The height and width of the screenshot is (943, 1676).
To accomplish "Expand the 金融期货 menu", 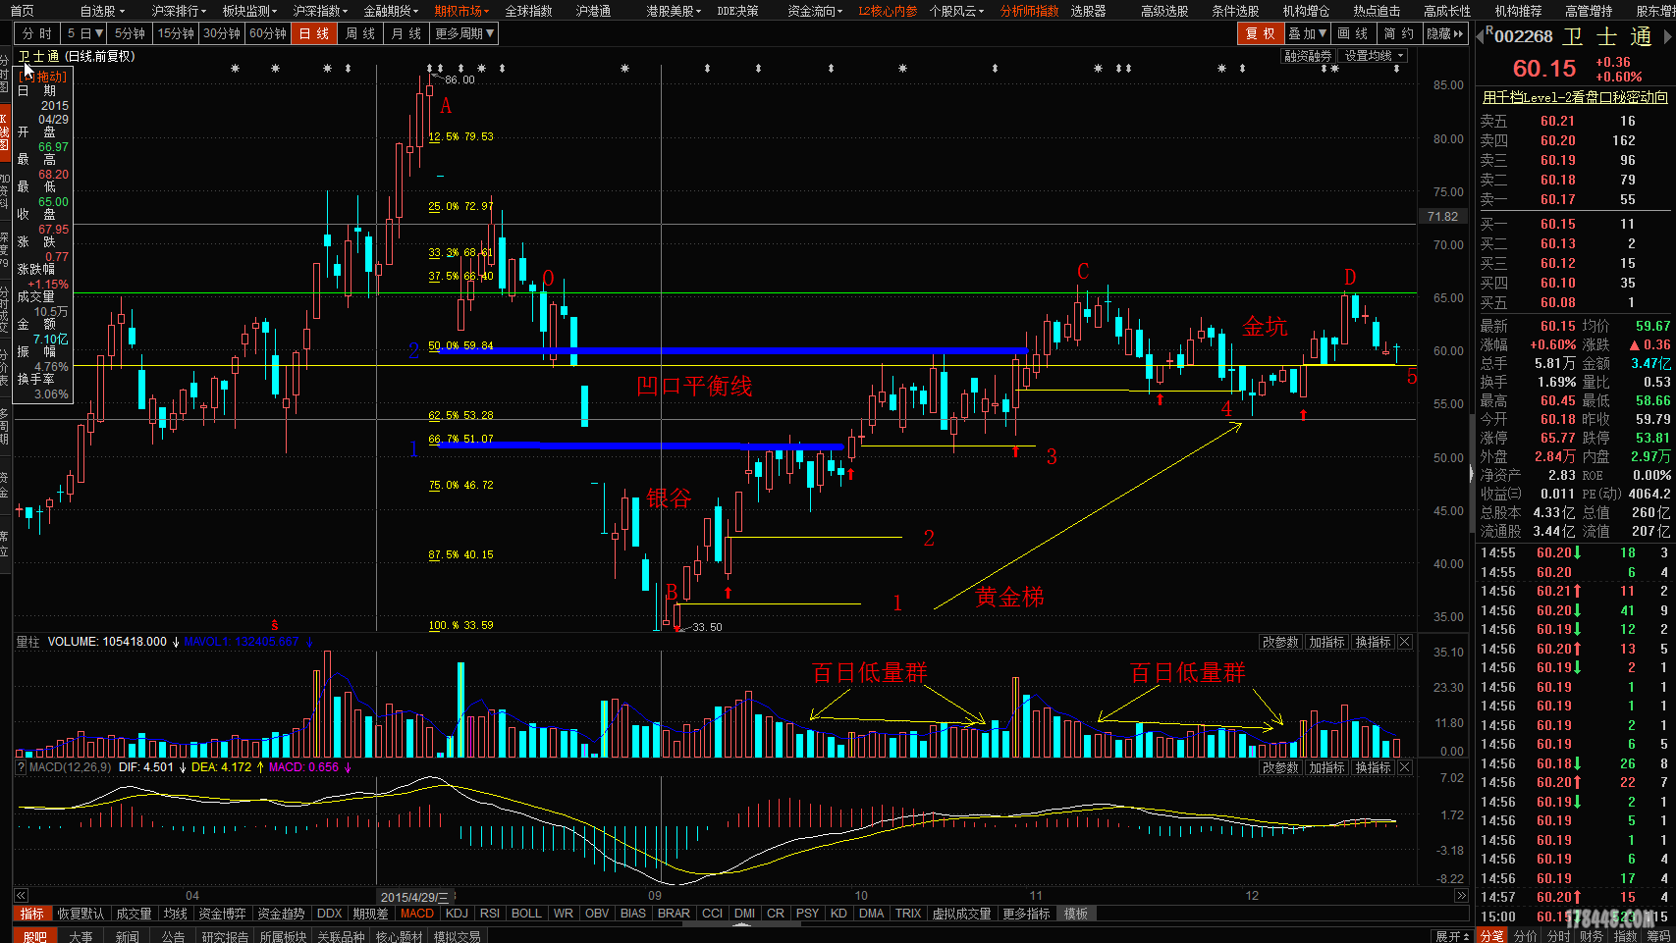I will 391,11.
